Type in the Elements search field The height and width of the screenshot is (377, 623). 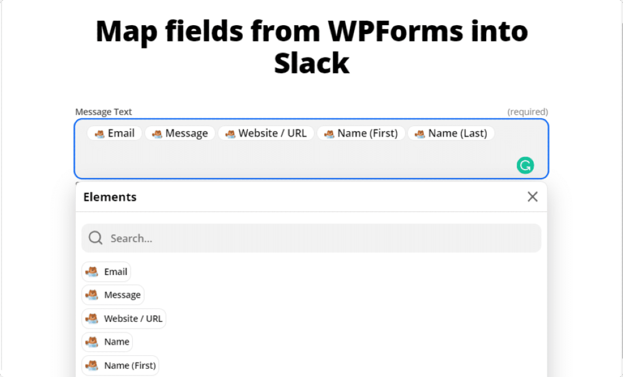click(x=318, y=238)
